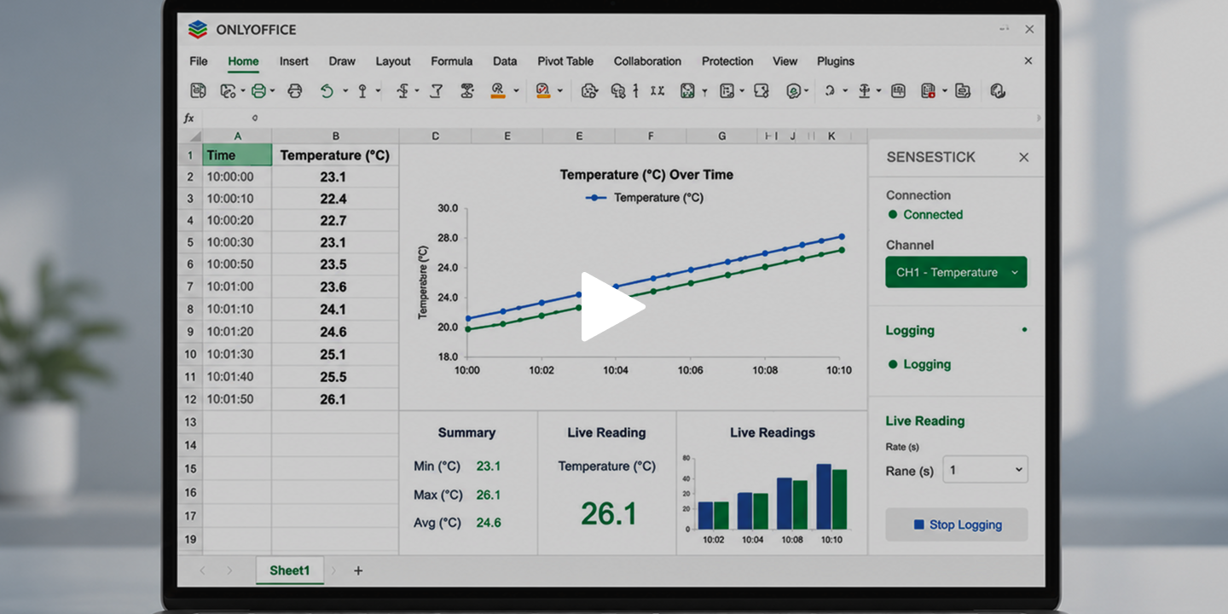This screenshot has height=614, width=1228.
Task: Select row 13 header
Action: (190, 422)
